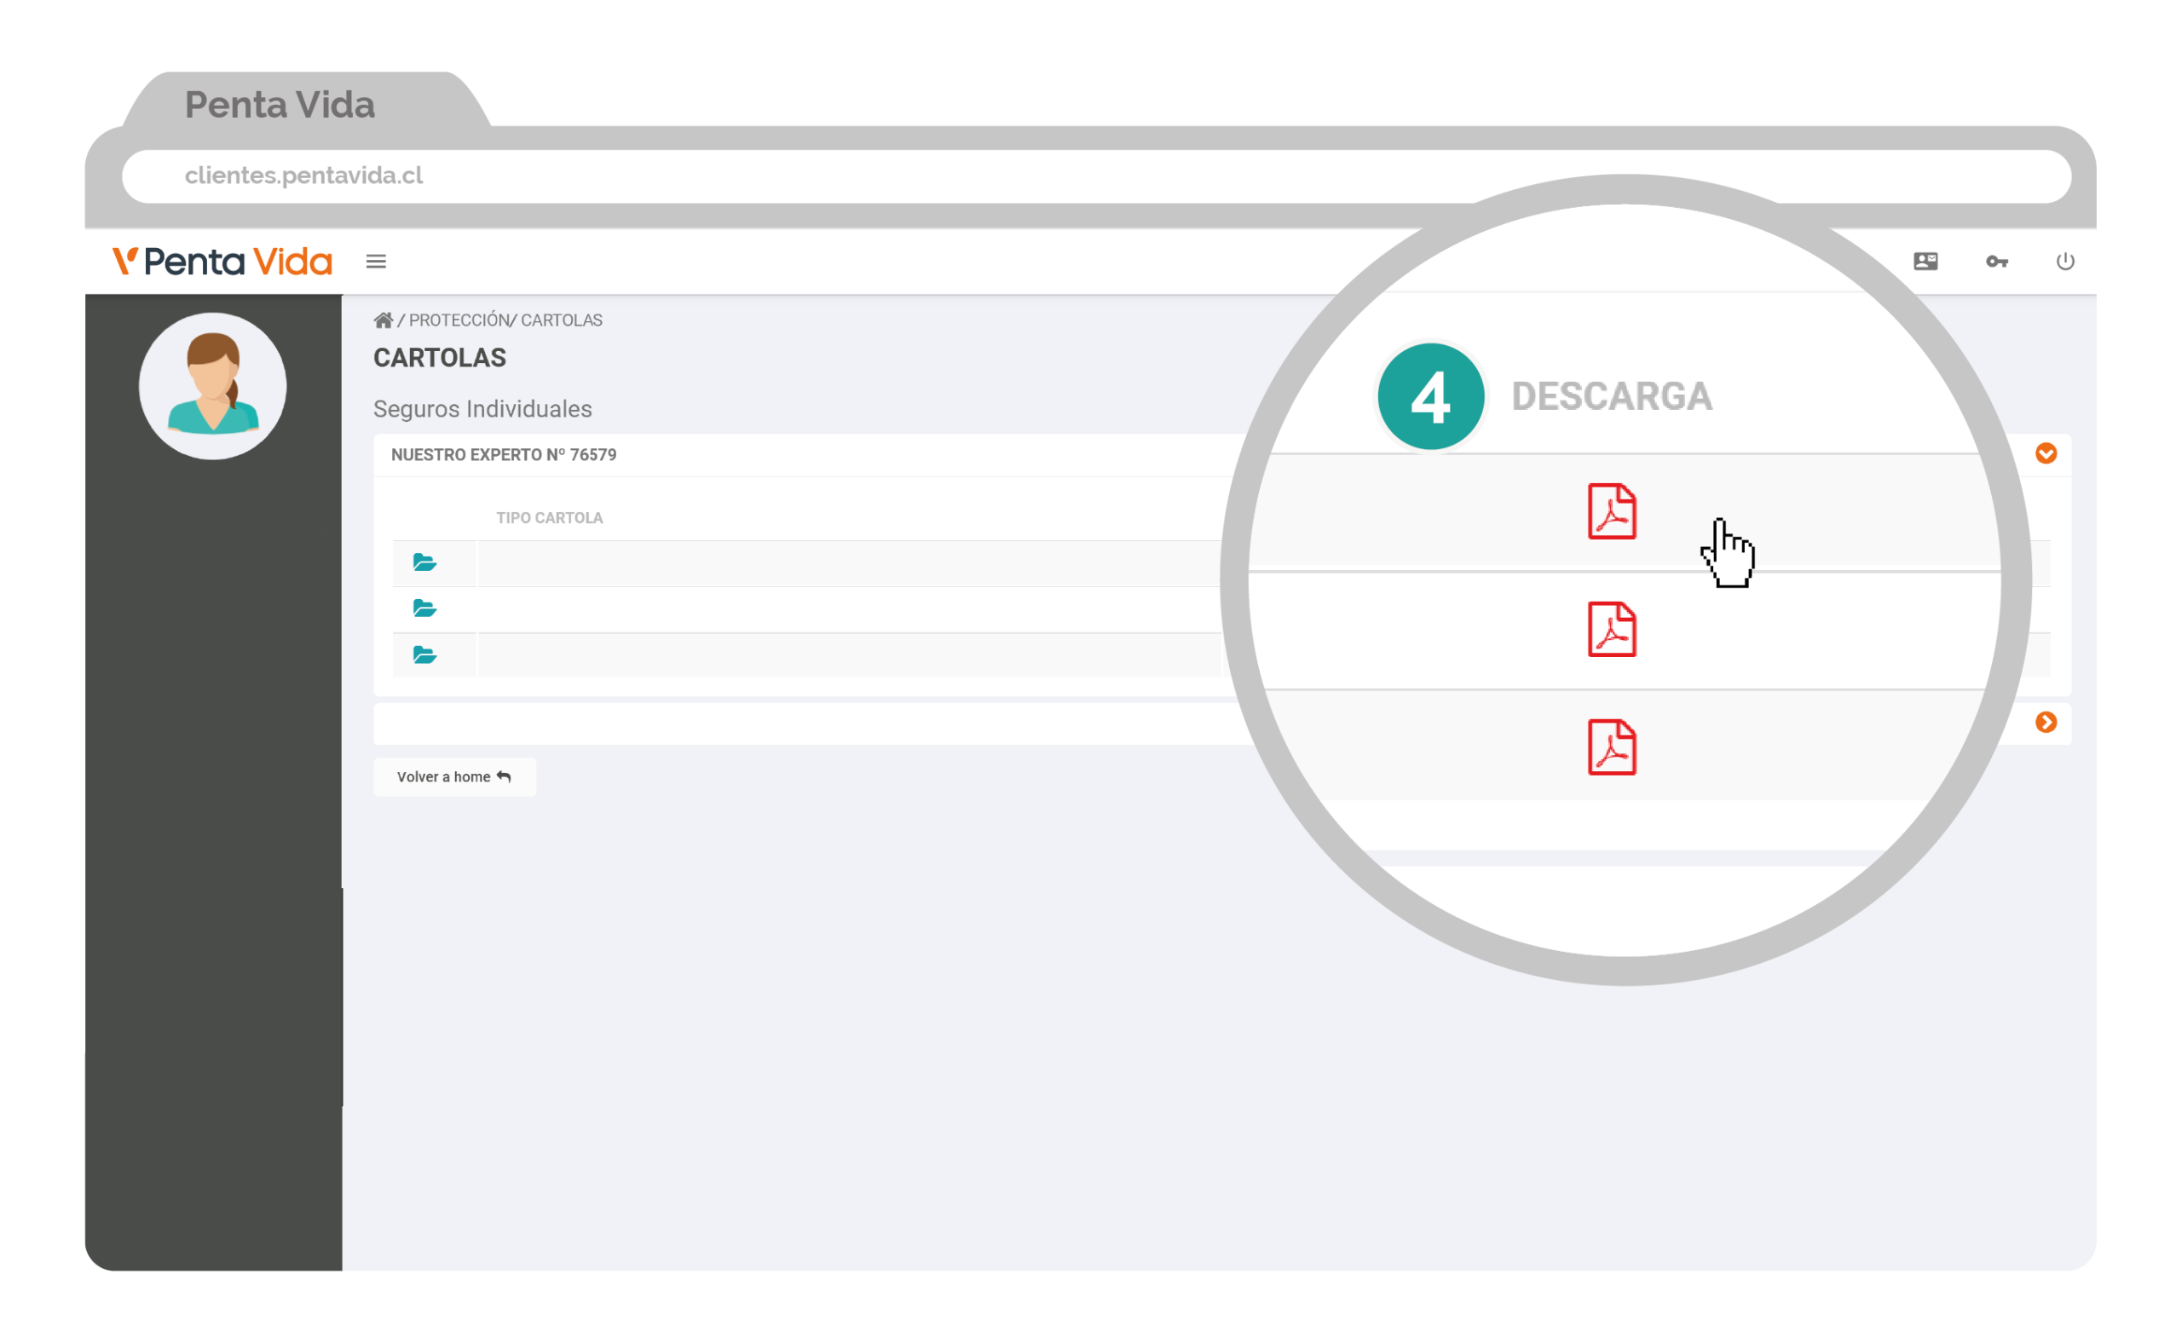Viewport: 2182px width, 1343px height.
Task: Click the Seguros Individuales heading
Action: pos(482,410)
